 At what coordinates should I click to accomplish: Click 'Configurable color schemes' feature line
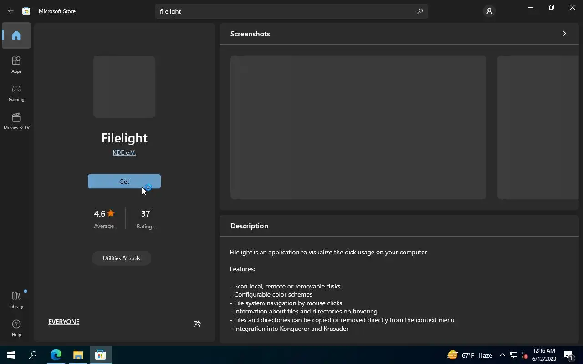(271, 294)
